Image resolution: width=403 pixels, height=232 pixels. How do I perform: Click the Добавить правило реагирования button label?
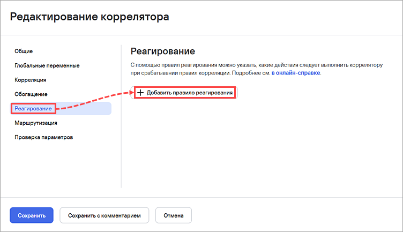[189, 93]
